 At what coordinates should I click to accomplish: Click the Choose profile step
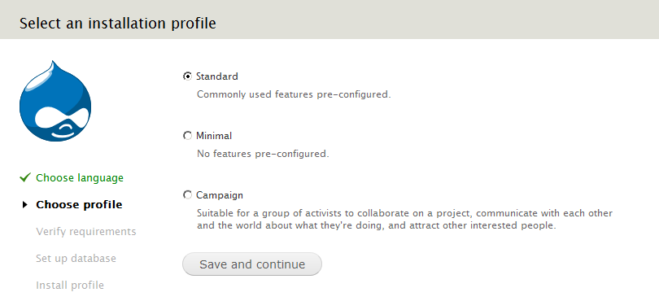(79, 205)
